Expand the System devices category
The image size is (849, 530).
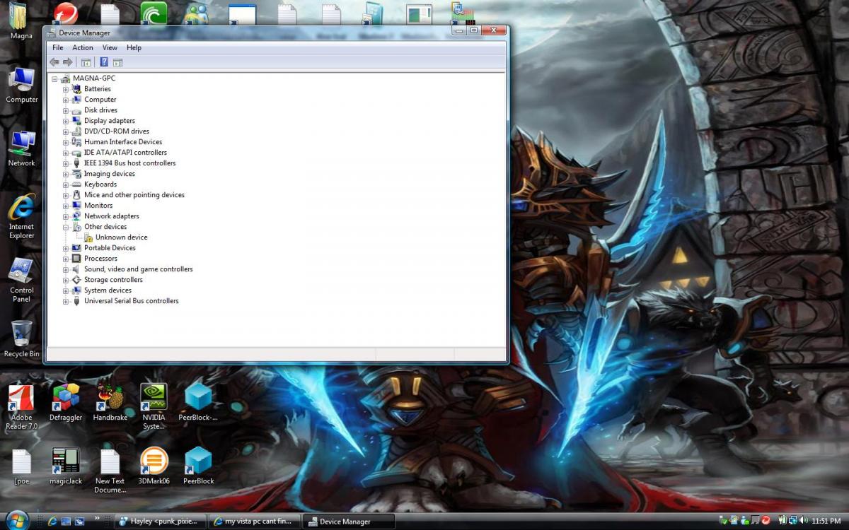(x=66, y=290)
